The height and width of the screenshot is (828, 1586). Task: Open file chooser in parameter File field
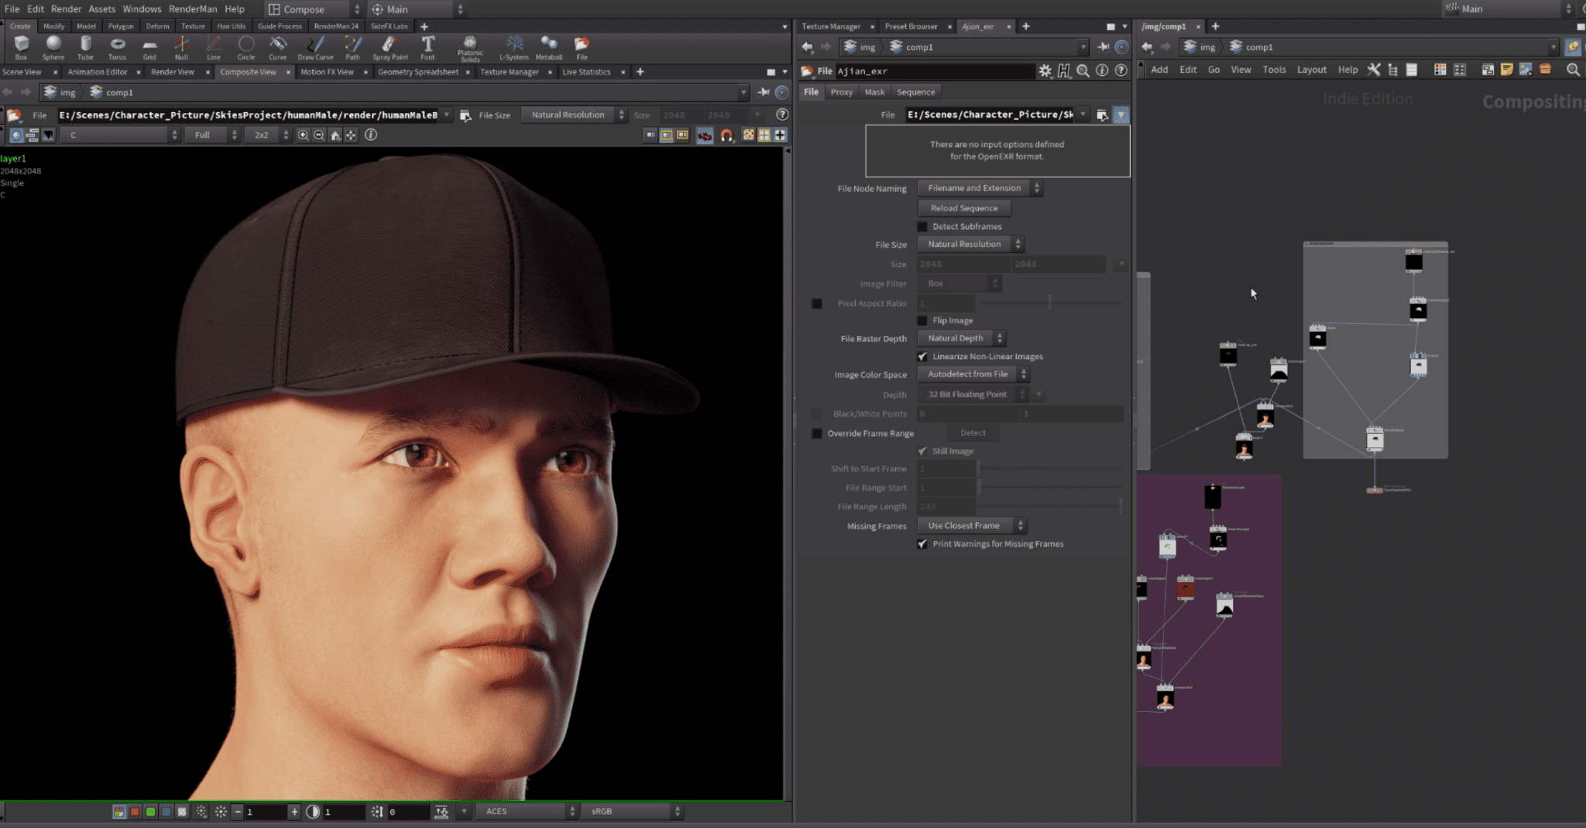pyautogui.click(x=1102, y=115)
